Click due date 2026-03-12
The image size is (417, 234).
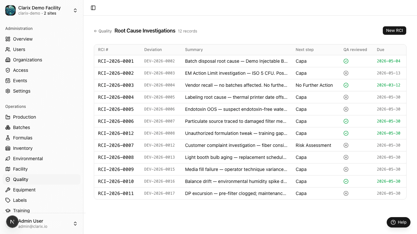(389, 85)
